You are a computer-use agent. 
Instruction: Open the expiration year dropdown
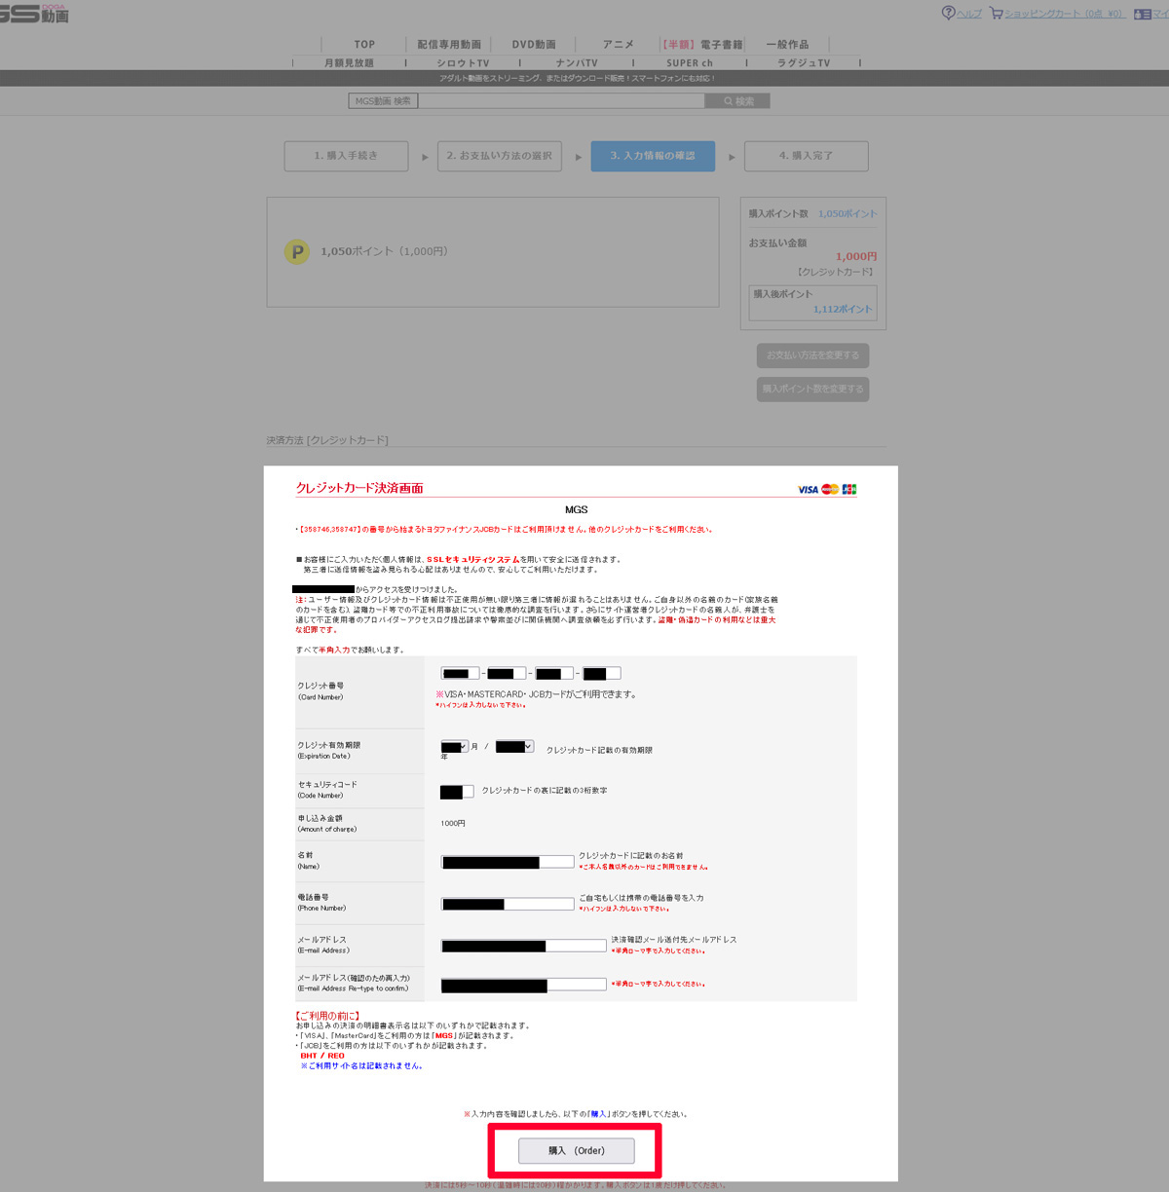514,747
